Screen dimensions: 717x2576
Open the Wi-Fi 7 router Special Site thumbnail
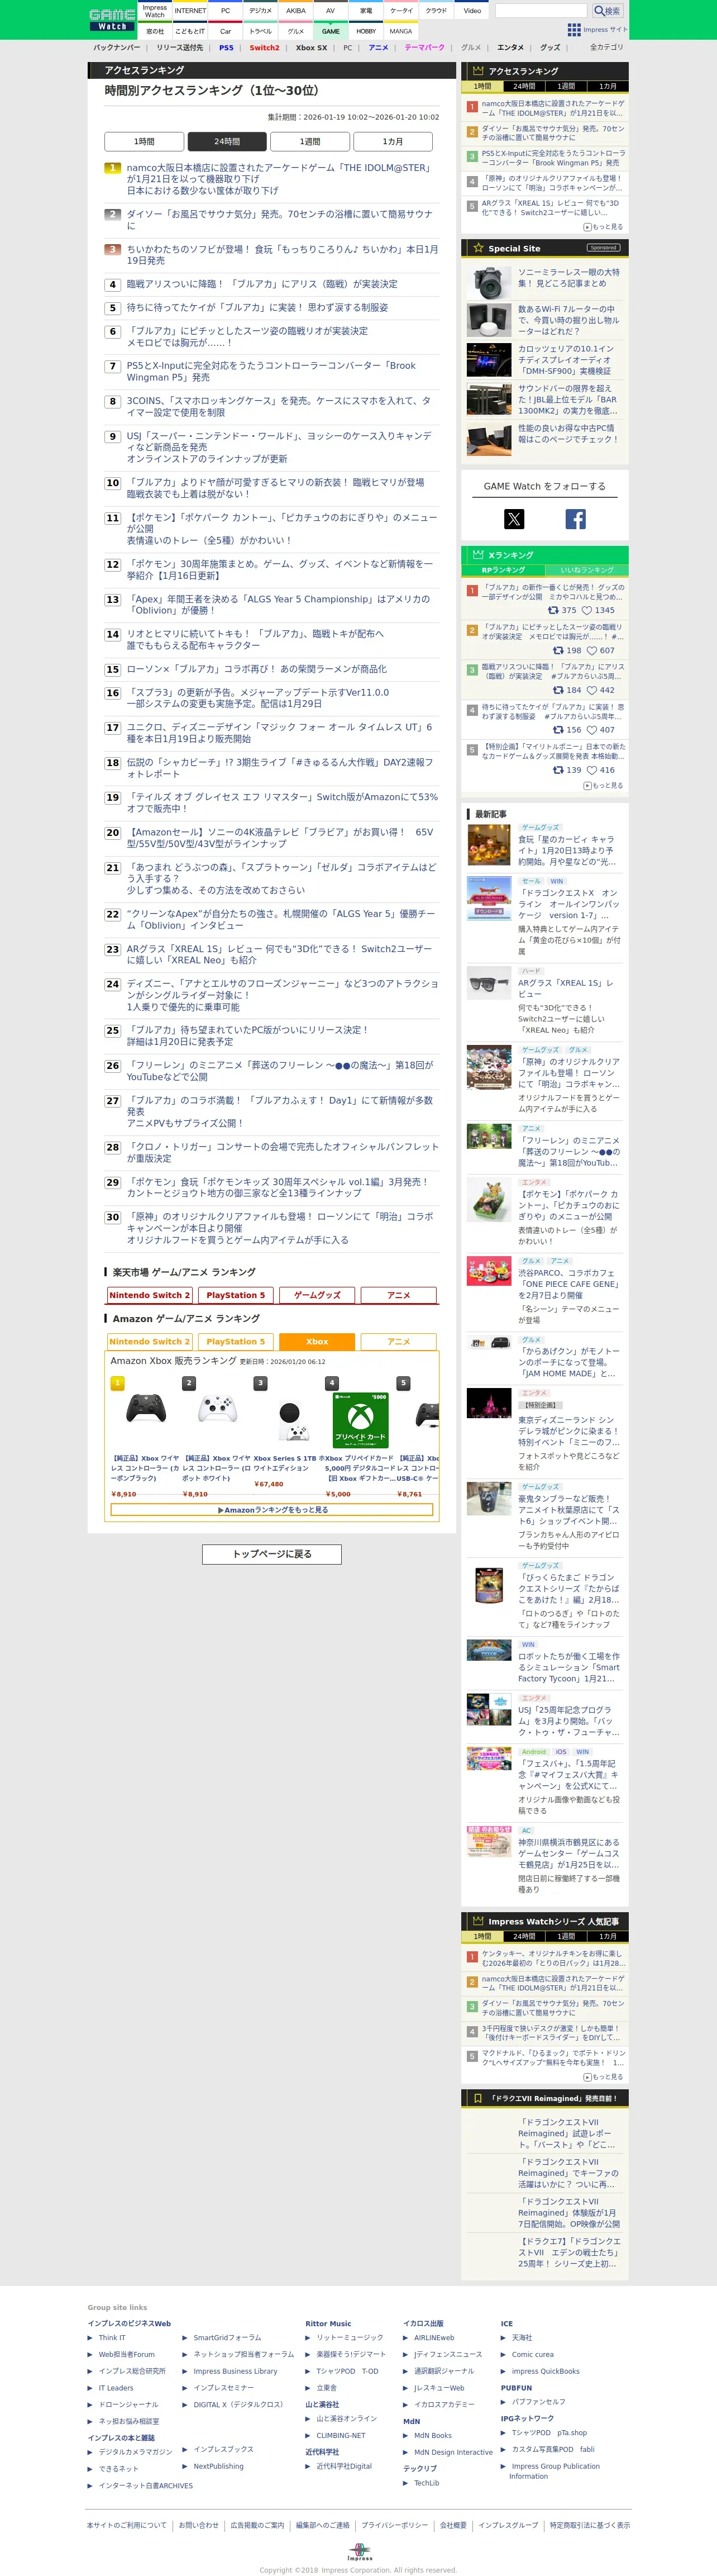coord(489,321)
